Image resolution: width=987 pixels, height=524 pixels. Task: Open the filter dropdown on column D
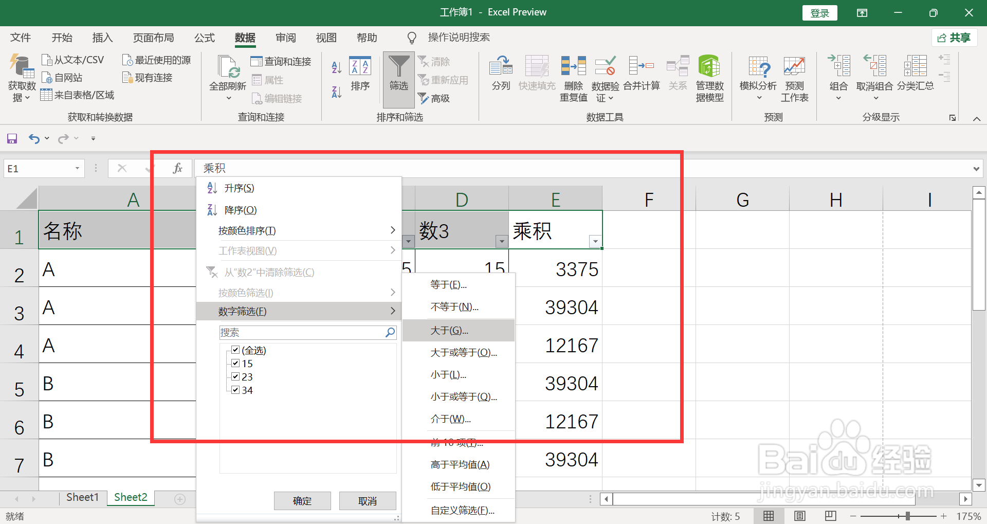click(501, 241)
